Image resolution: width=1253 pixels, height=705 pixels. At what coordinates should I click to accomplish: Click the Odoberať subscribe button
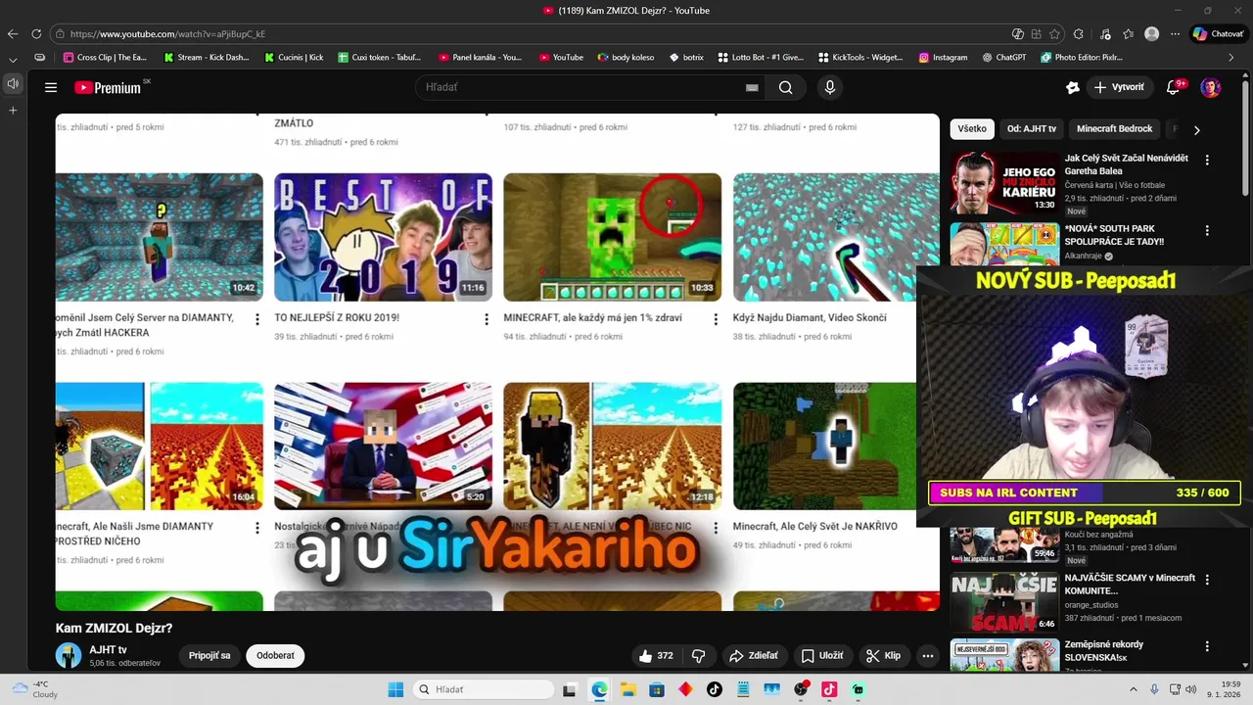pos(275,656)
